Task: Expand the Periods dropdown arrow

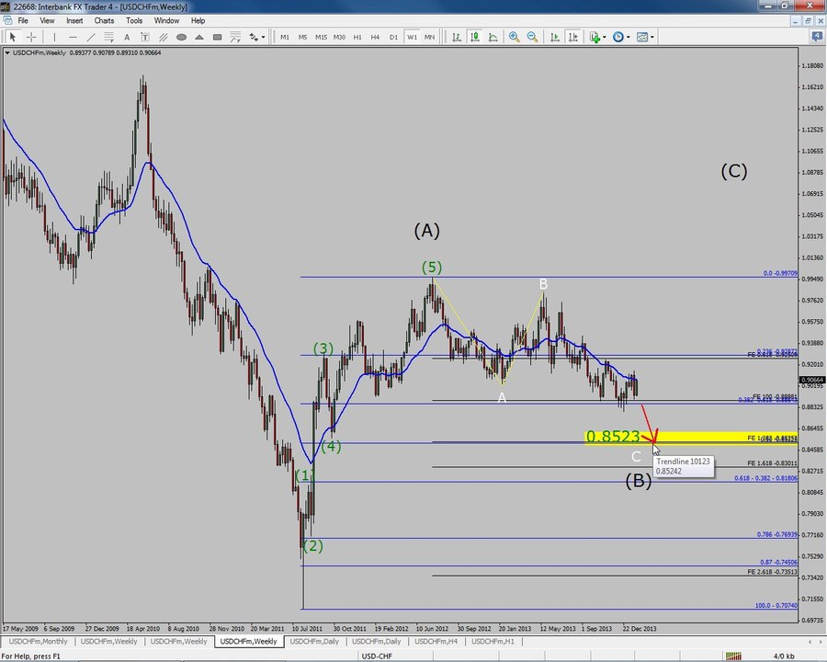Action: click(628, 37)
